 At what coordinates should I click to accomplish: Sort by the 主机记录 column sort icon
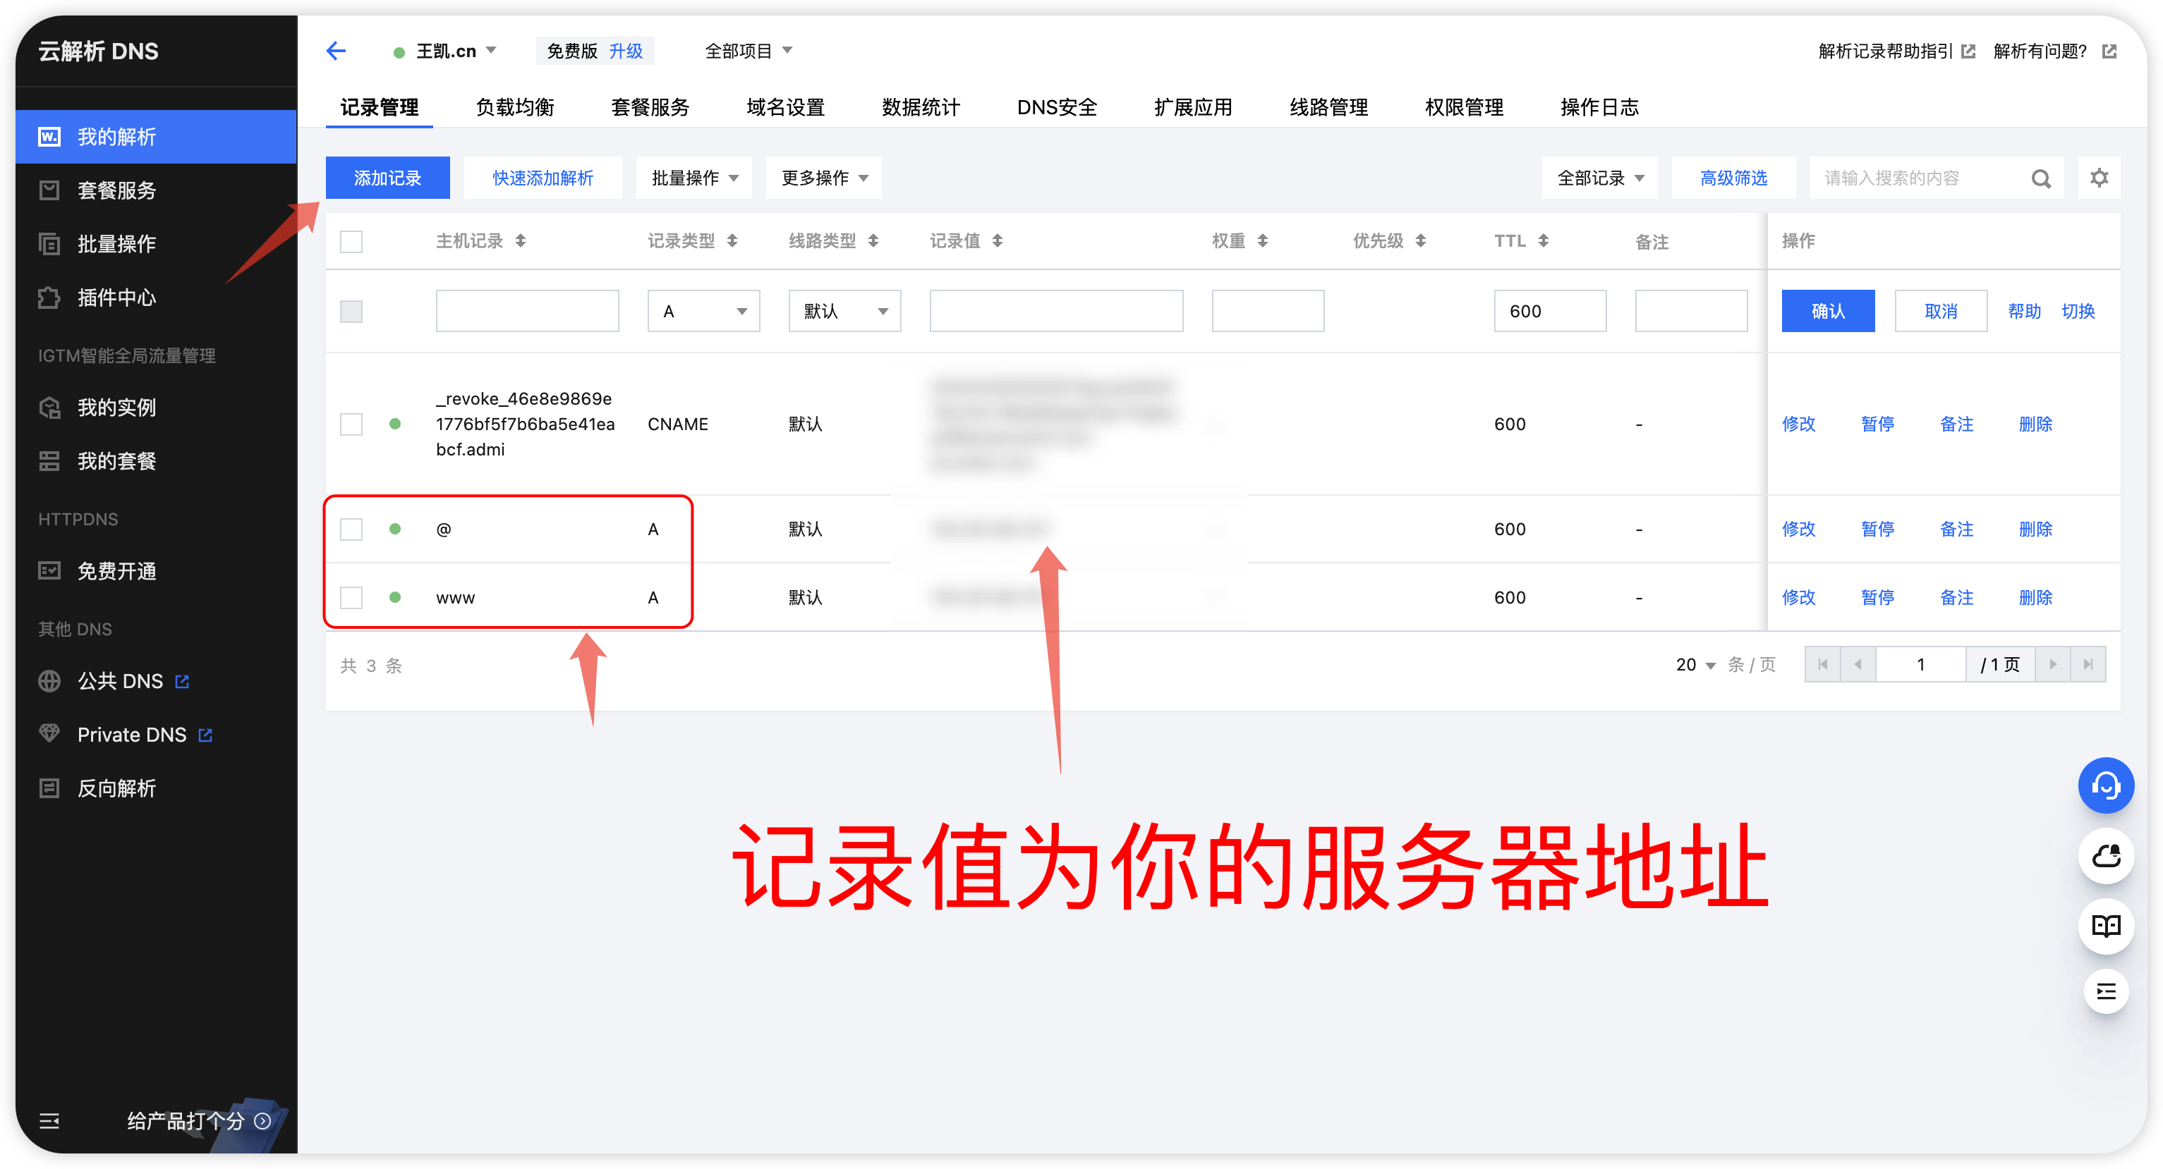[x=521, y=241]
